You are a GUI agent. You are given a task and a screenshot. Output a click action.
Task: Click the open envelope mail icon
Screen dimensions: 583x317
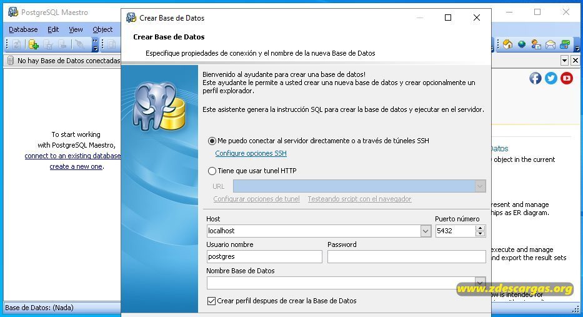(x=551, y=44)
